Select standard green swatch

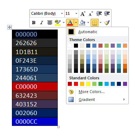point(101,84)
